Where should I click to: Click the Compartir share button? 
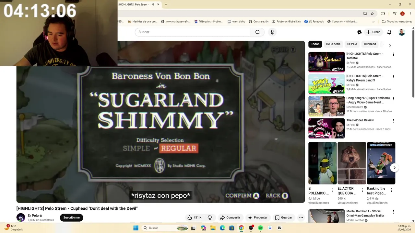pyautogui.click(x=230, y=217)
